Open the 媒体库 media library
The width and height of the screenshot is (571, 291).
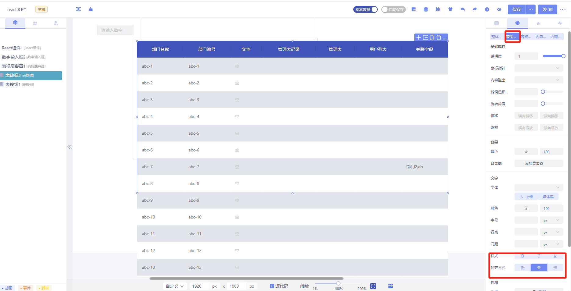[548, 197]
